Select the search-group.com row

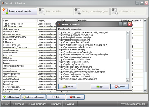11,50
